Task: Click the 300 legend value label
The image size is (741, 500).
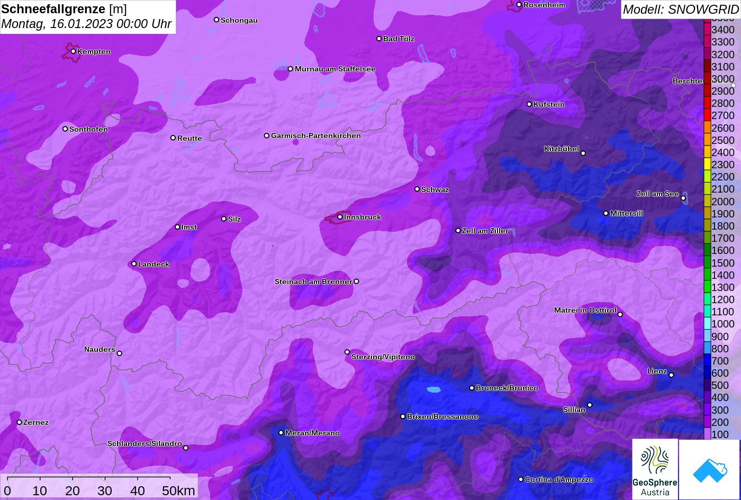Action: click(x=720, y=410)
